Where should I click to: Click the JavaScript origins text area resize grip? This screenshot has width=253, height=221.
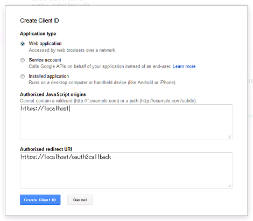point(229,137)
